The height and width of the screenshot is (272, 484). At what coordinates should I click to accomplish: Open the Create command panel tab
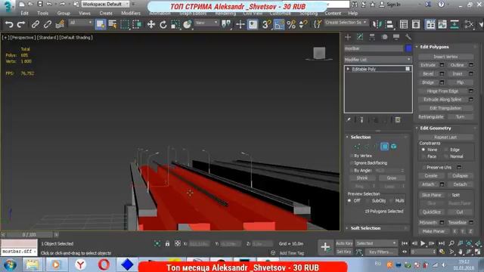(348, 37)
